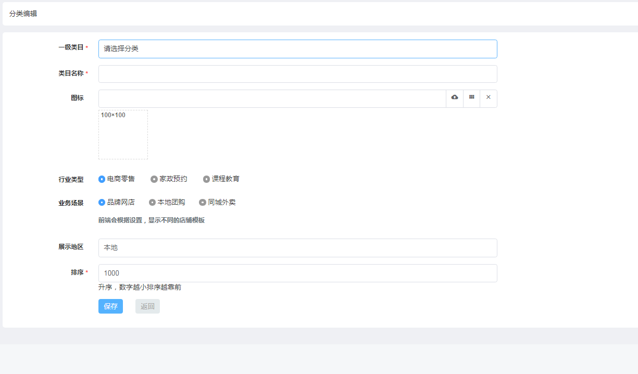Focus the 图标 path input field

[x=272, y=98]
